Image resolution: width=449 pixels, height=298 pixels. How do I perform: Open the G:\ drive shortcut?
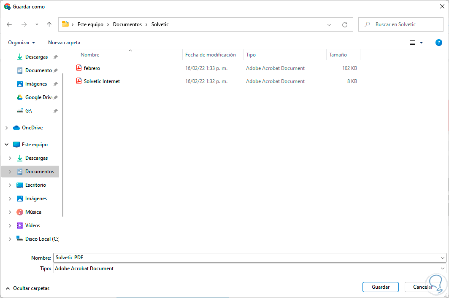point(28,111)
